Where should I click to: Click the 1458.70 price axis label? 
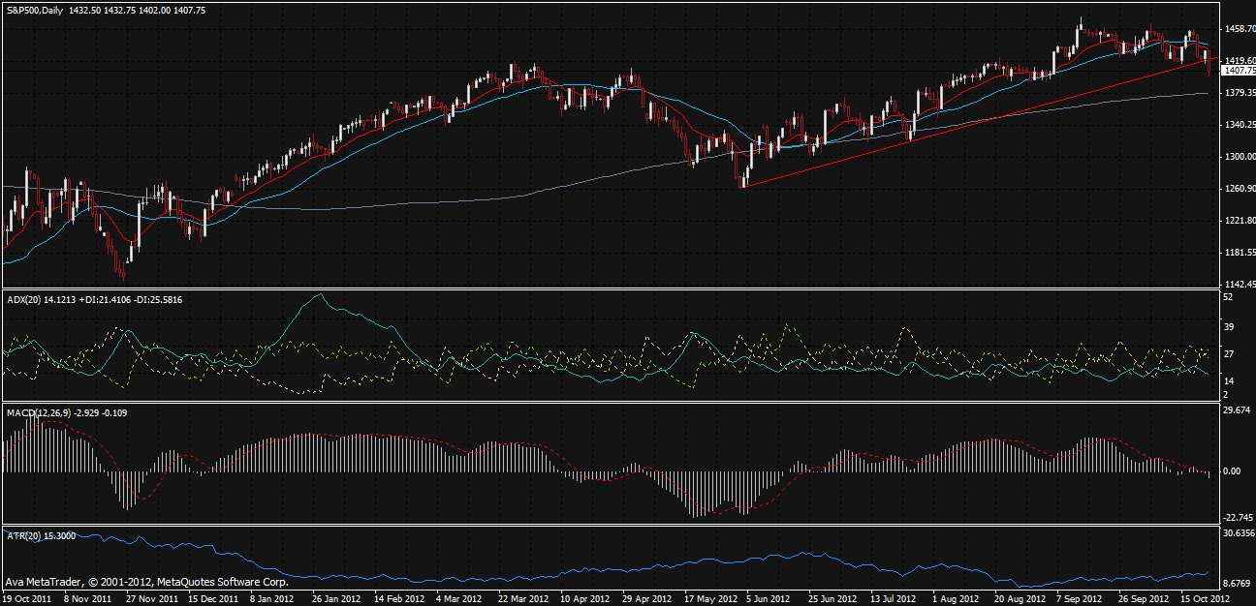click(x=1235, y=30)
